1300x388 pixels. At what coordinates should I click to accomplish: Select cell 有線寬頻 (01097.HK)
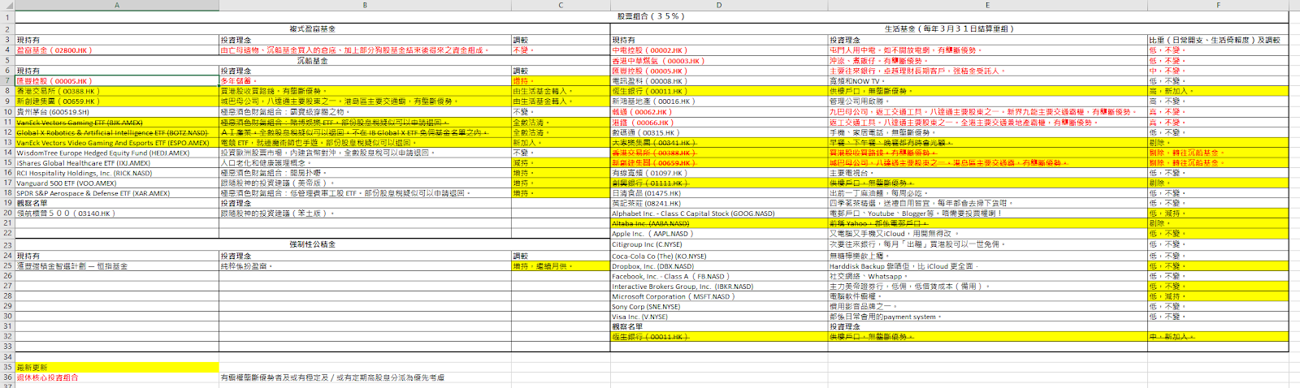point(719,173)
